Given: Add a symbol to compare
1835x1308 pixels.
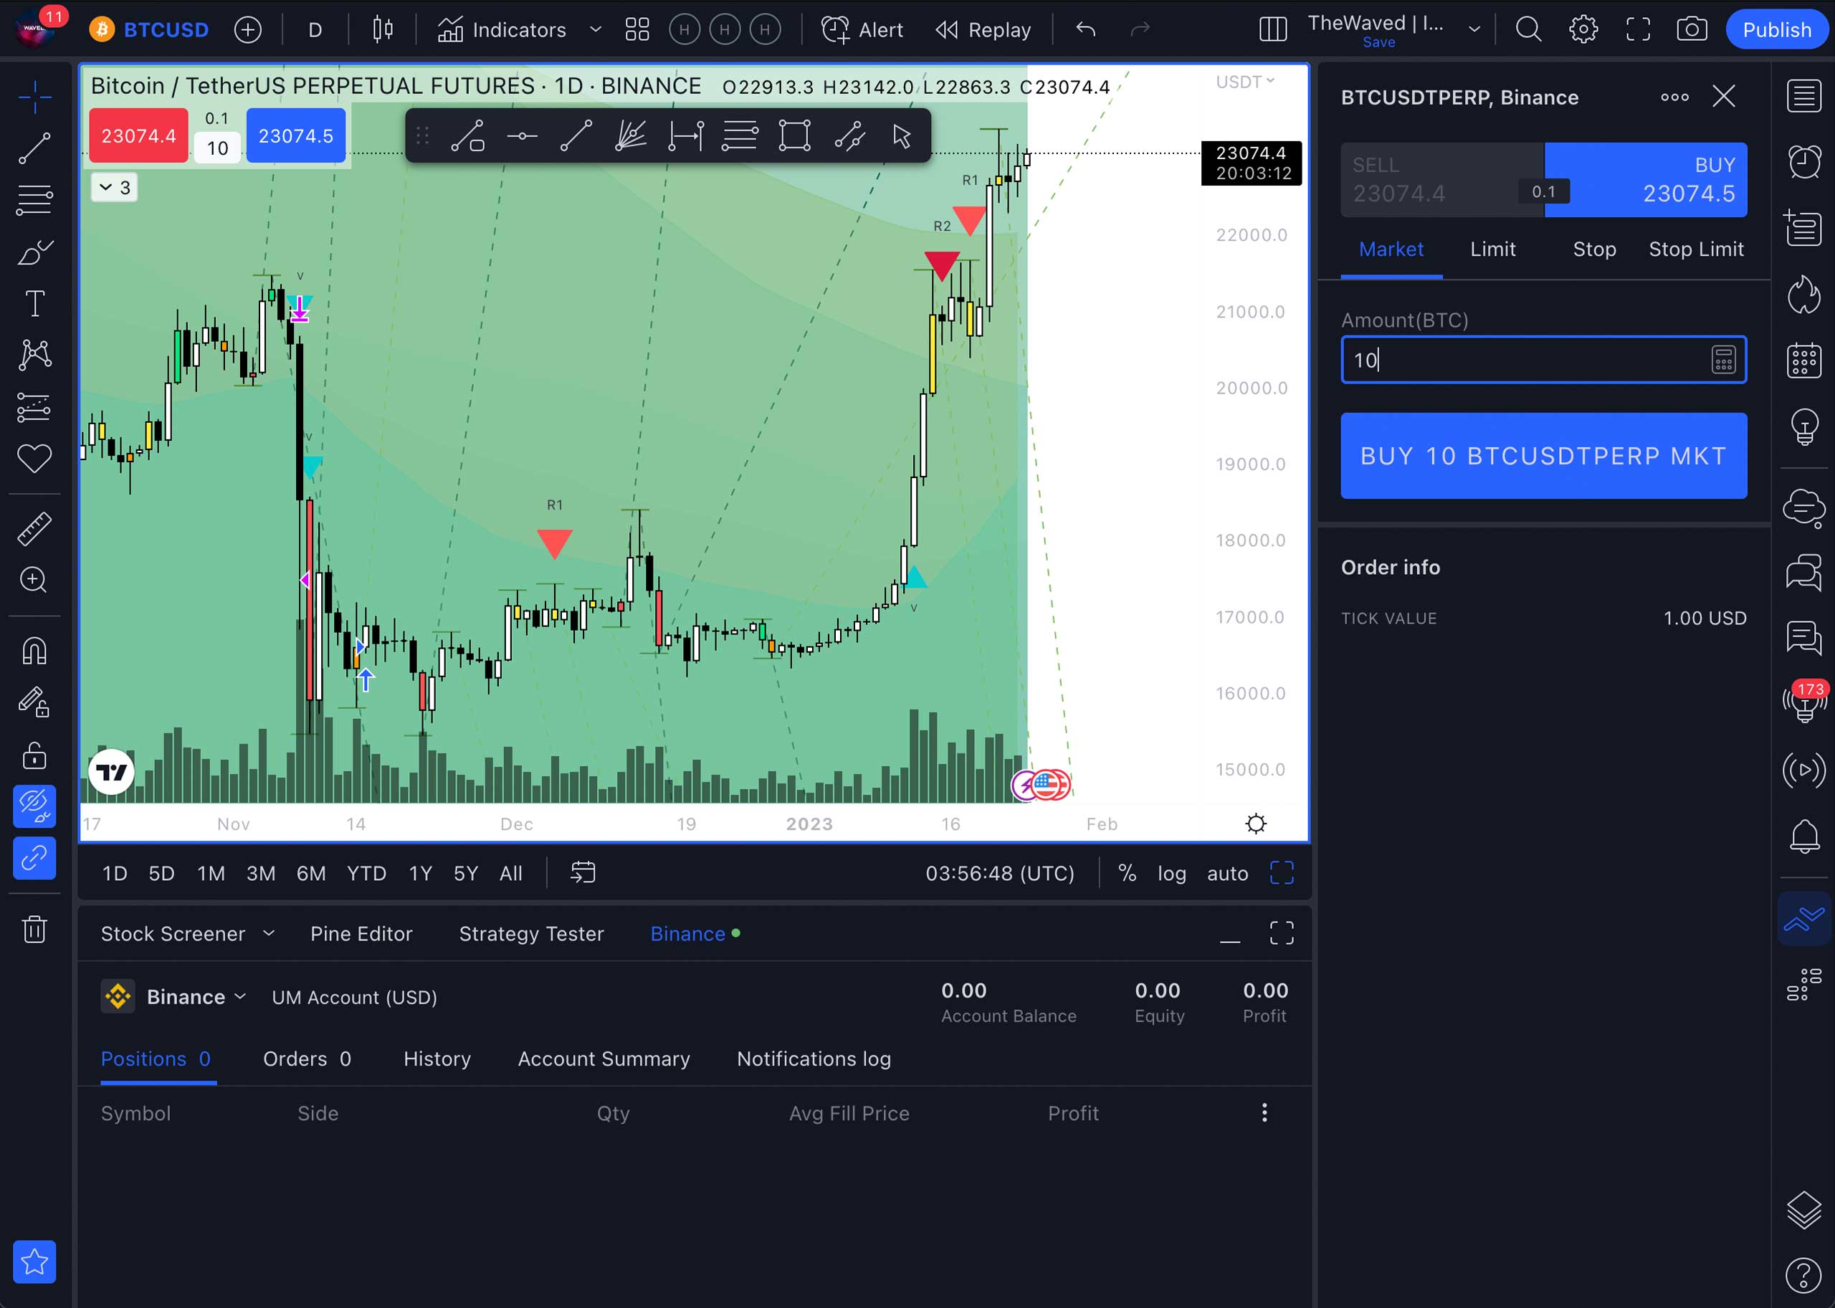Looking at the screenshot, I should pos(248,30).
